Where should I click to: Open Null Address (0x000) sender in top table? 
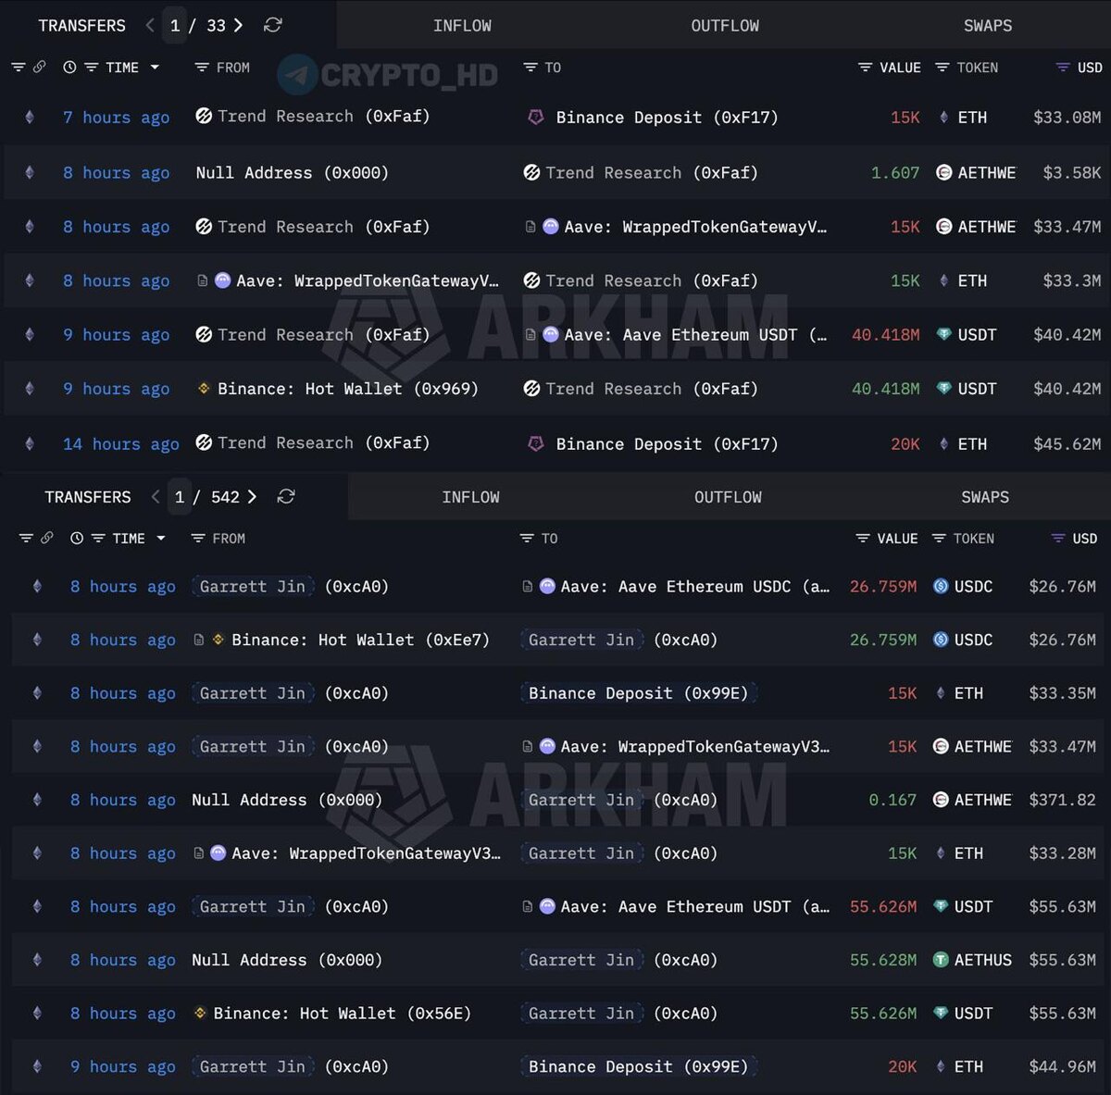(292, 173)
